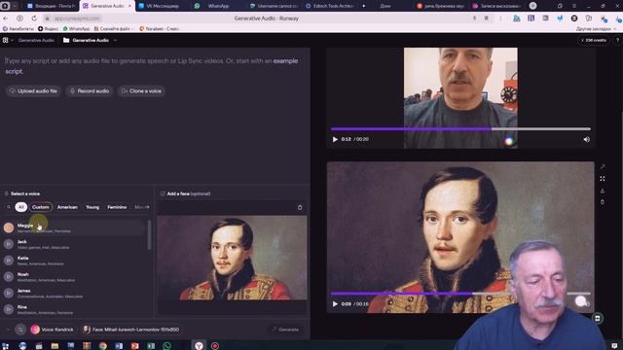623x350 pixels.
Task: Open Yandex browser in taskbar
Action: click(199, 346)
